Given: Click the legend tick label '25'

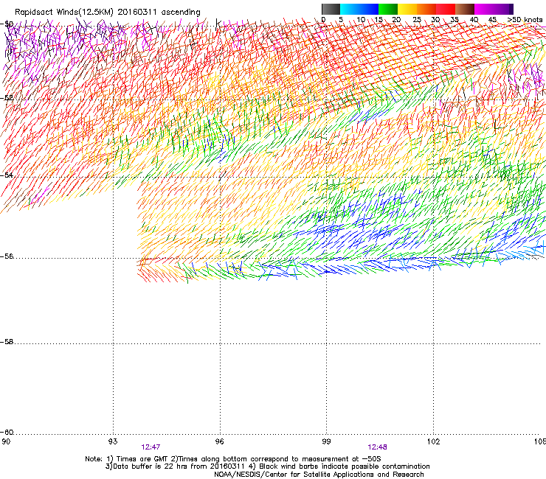Looking at the screenshot, I should tap(417, 20).
